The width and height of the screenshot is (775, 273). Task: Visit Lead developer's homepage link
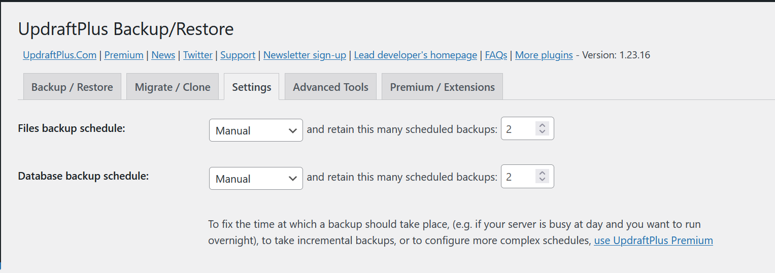[416, 55]
